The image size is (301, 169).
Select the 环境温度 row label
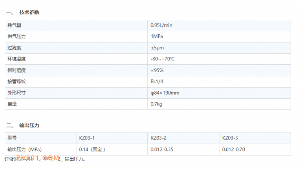point(16,59)
